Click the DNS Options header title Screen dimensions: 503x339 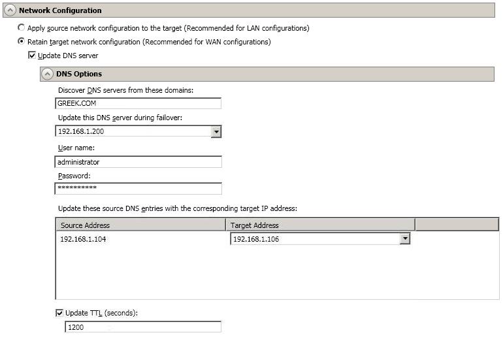[78, 74]
